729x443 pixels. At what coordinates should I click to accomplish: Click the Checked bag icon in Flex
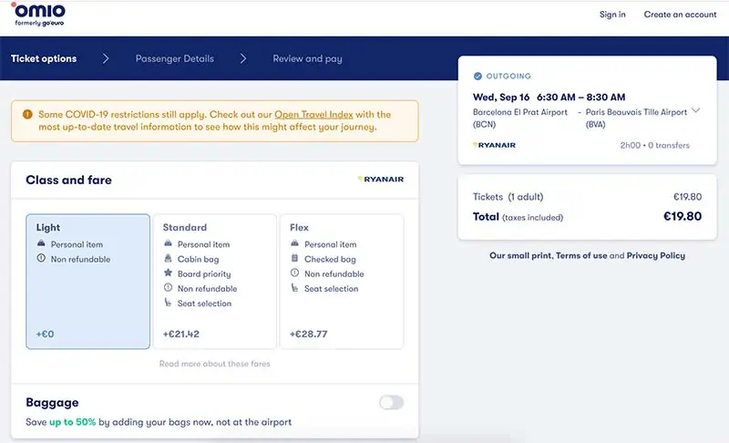click(295, 259)
